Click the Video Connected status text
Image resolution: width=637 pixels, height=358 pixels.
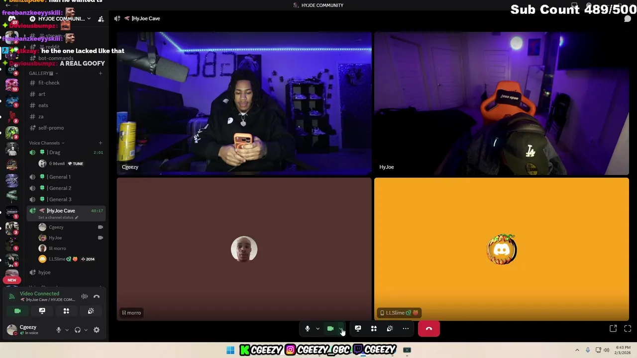point(39,294)
